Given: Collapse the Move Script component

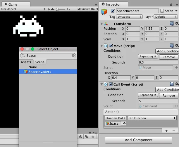Looking at the screenshot, I should point(101,46).
